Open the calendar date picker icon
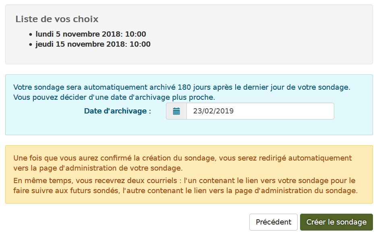Viewport: 379px width, 235px height. 176,111
